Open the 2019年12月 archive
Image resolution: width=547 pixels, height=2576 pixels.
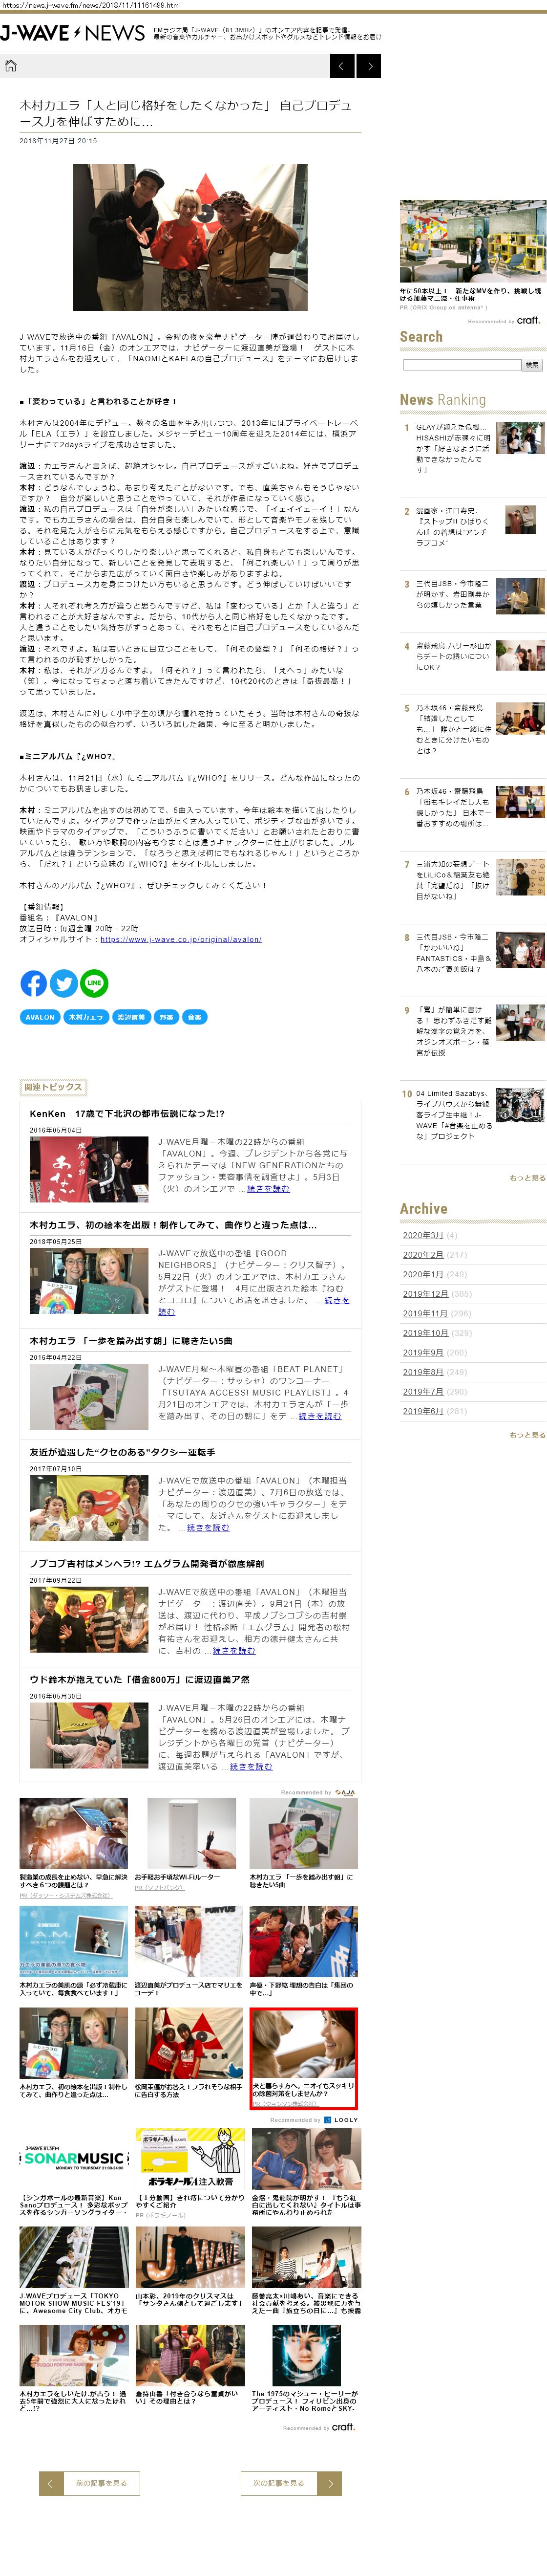click(x=425, y=1294)
